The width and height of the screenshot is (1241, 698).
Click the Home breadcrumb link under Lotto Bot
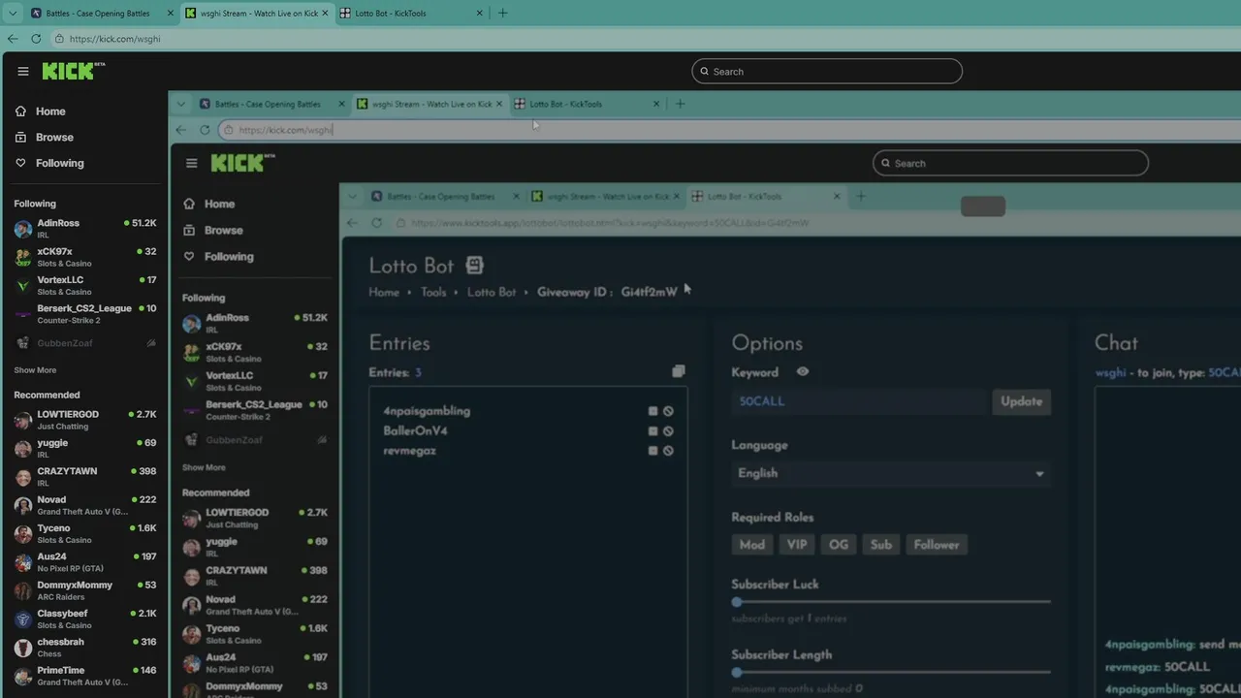click(x=384, y=292)
